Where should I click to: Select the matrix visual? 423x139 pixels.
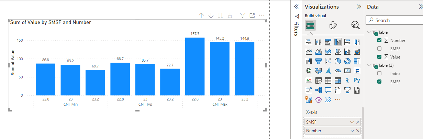pos(337,81)
